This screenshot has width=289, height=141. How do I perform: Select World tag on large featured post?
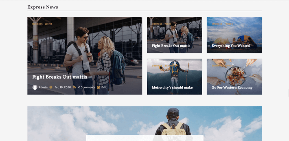48,24
